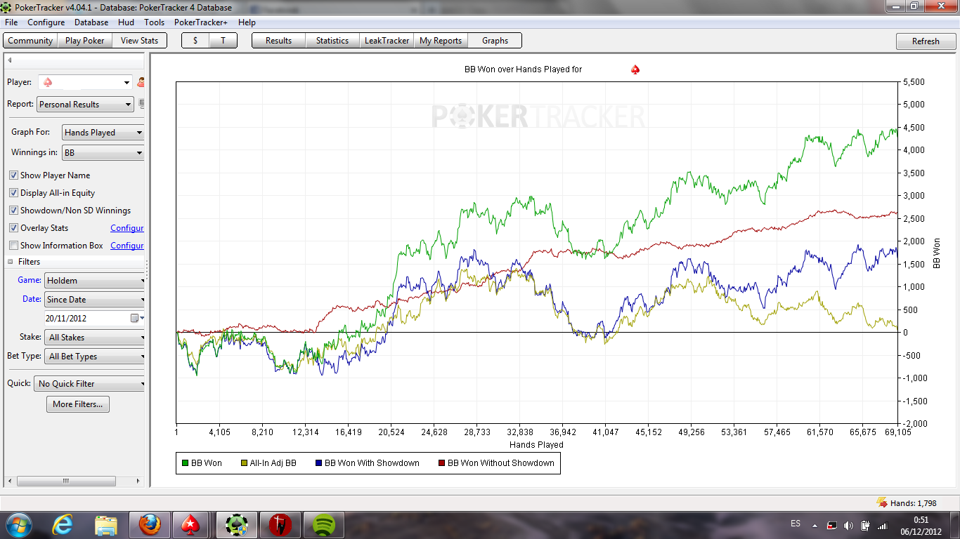Switch to the Community tab
The width and height of the screenshot is (960, 539).
tap(30, 41)
